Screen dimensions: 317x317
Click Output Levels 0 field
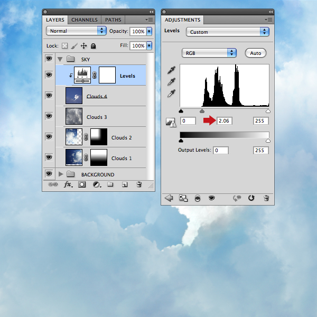pos(221,151)
